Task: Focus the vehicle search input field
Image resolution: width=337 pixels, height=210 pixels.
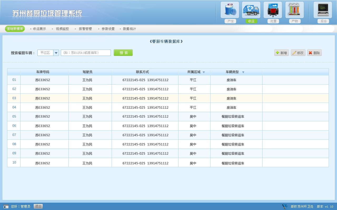Action: [86, 53]
